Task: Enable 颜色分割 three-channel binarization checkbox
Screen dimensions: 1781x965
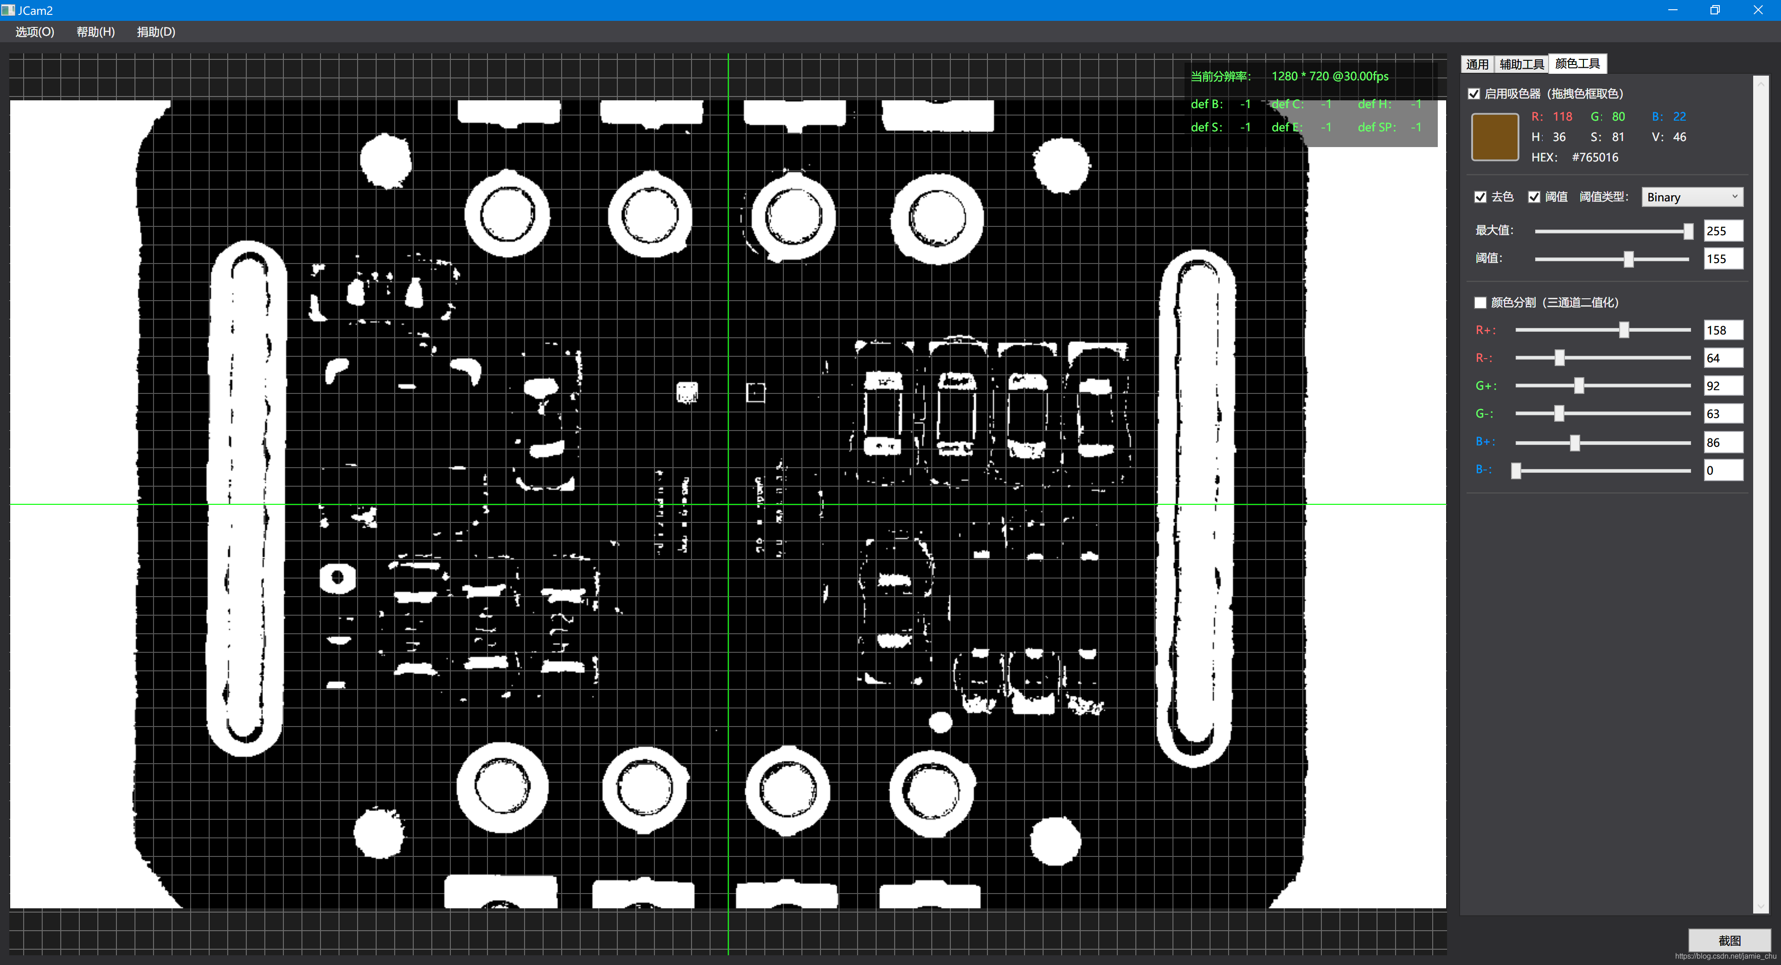Action: 1480,303
